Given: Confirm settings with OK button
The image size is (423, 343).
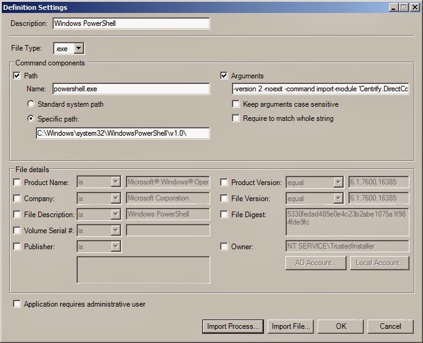Looking at the screenshot, I should coord(341,326).
